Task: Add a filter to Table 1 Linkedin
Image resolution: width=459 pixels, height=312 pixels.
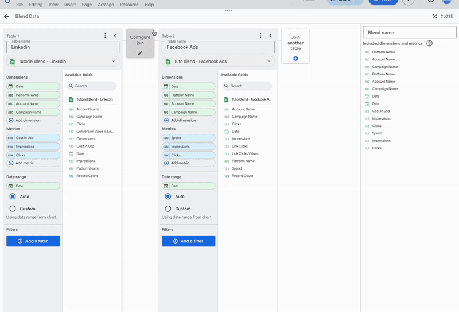Action: click(x=33, y=241)
